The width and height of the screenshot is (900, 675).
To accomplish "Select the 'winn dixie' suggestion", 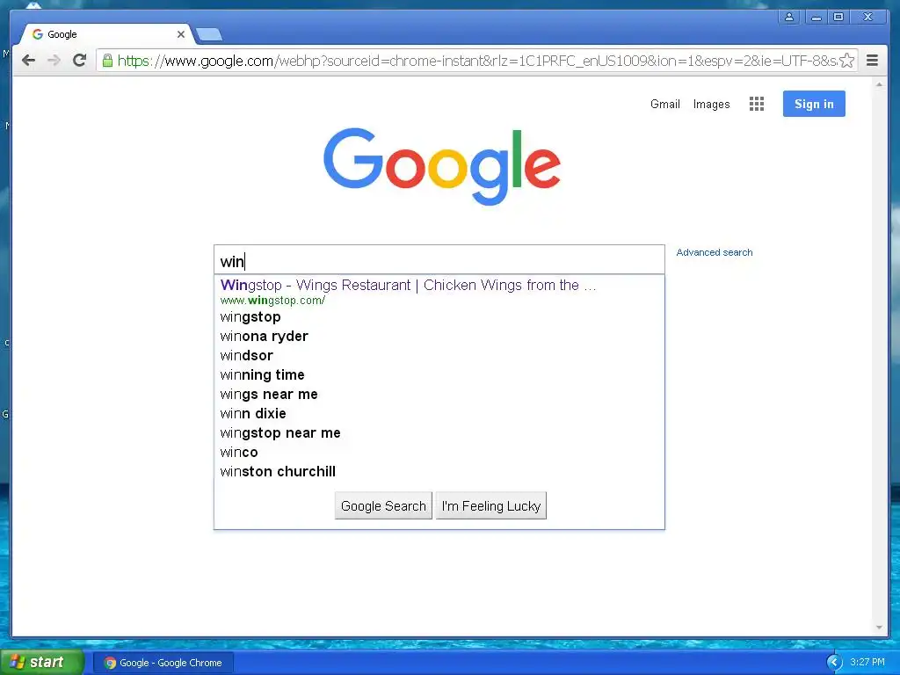I will 439,413.
